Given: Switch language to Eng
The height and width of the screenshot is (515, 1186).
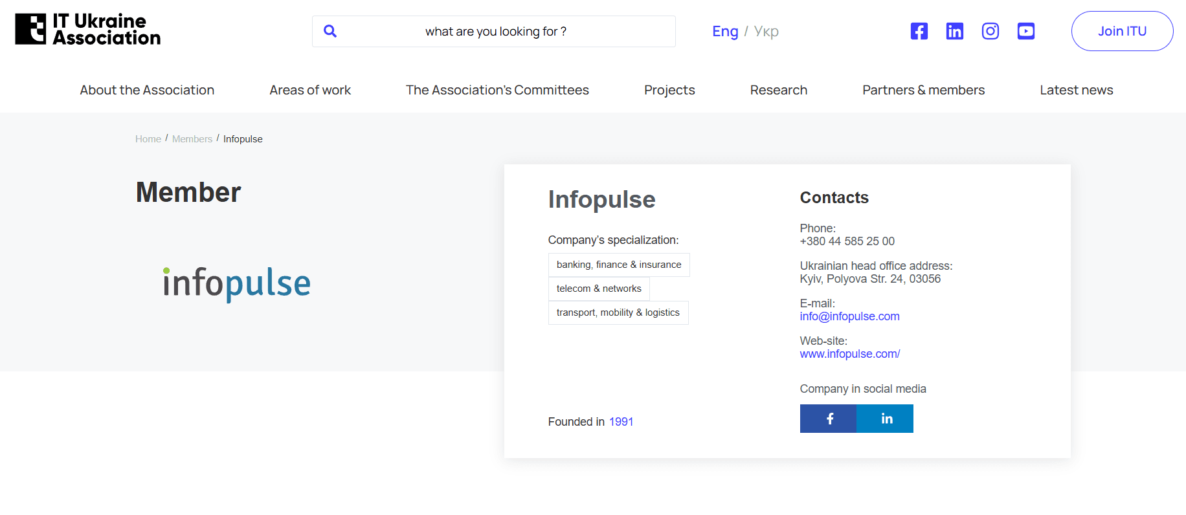Looking at the screenshot, I should (725, 31).
